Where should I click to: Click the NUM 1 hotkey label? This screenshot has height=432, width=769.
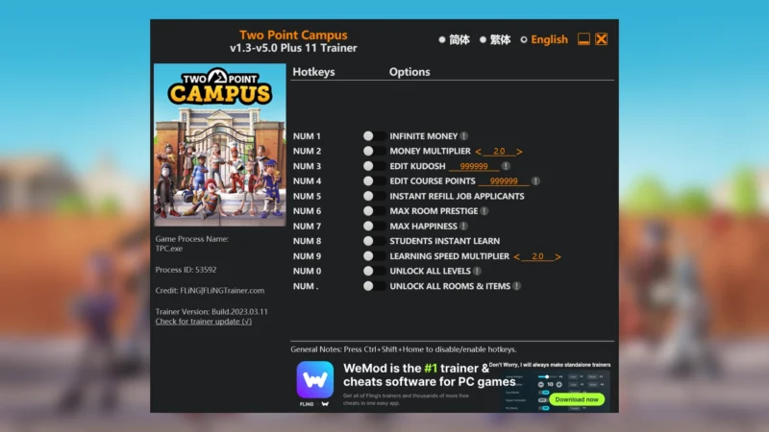coord(307,136)
